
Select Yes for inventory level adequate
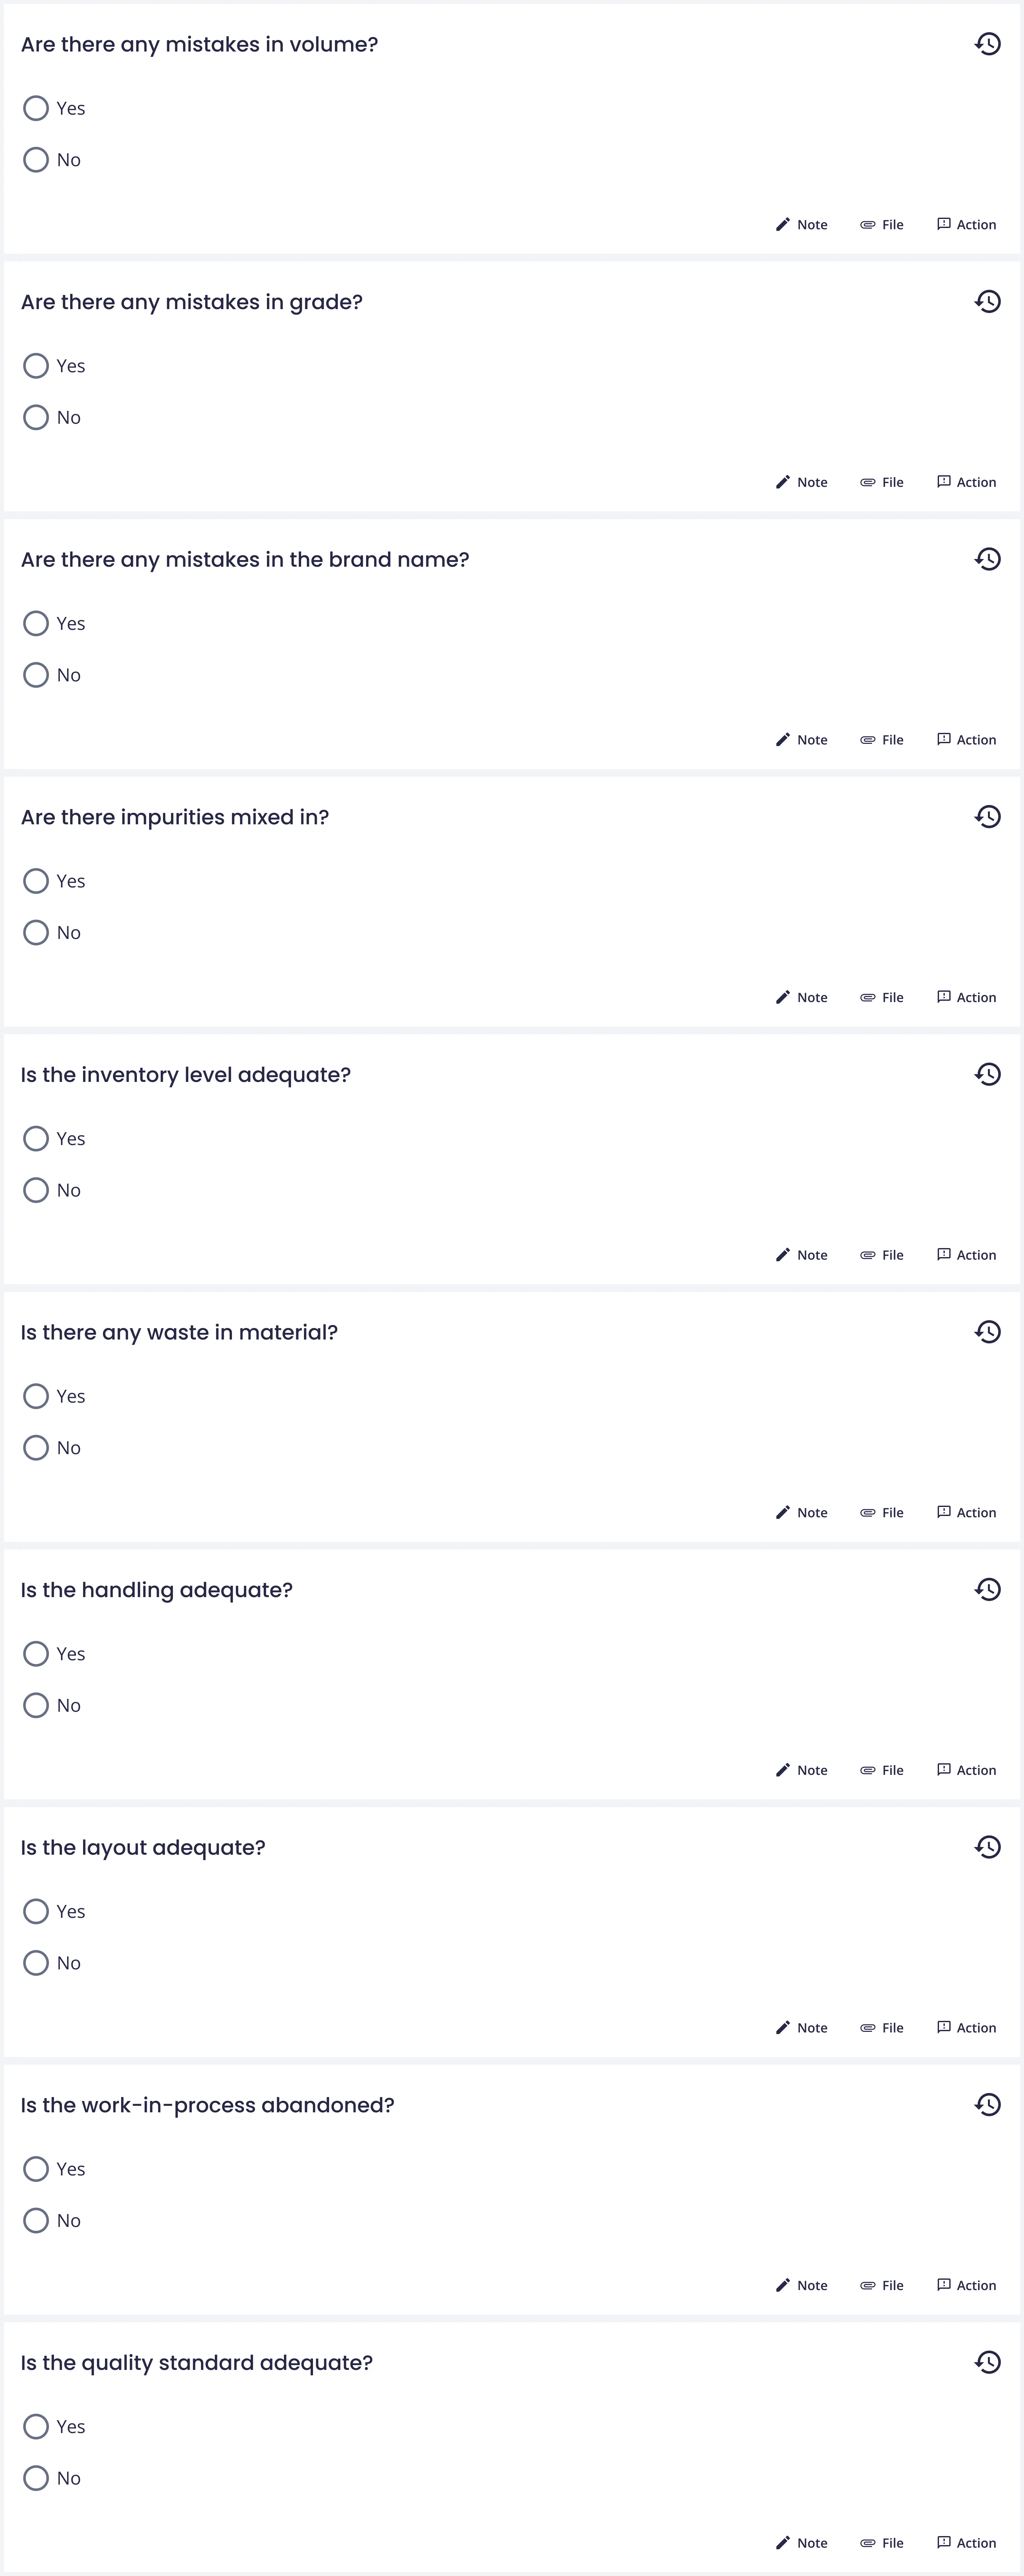(x=36, y=1138)
